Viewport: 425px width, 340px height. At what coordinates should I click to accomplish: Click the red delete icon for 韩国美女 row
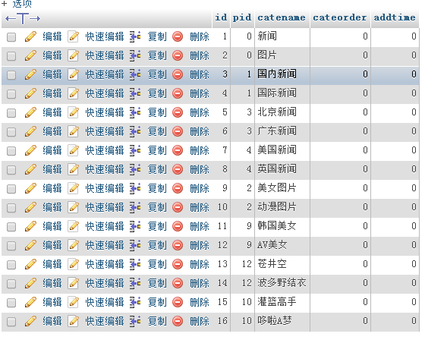point(178,226)
